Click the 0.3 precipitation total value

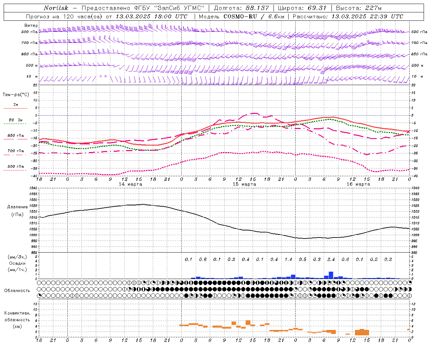(x=317, y=260)
